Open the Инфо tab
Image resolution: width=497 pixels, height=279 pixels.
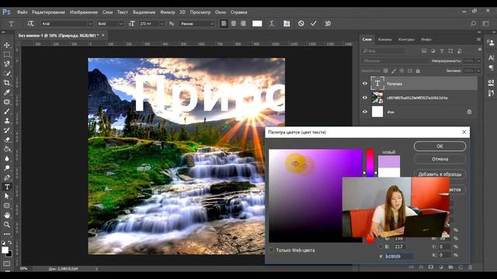(426, 40)
